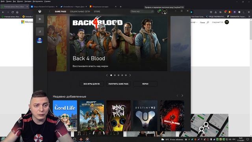The height and width of the screenshot is (142, 252).
Task: Open the browser Инструменты menu
Action: (38, 1)
